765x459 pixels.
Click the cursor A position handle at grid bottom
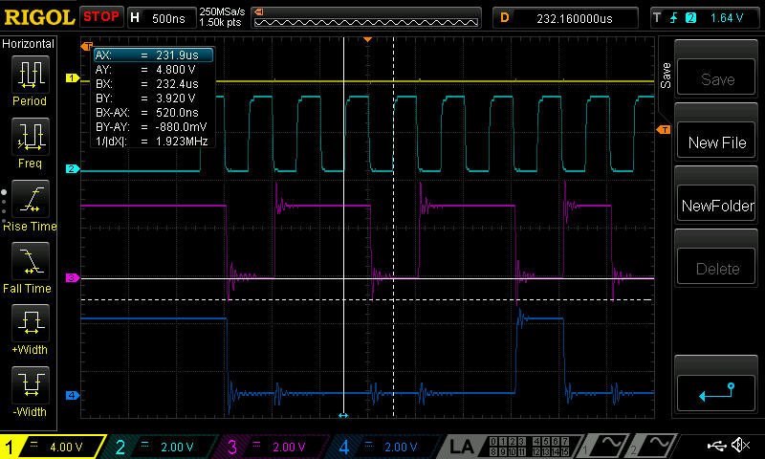click(x=343, y=416)
